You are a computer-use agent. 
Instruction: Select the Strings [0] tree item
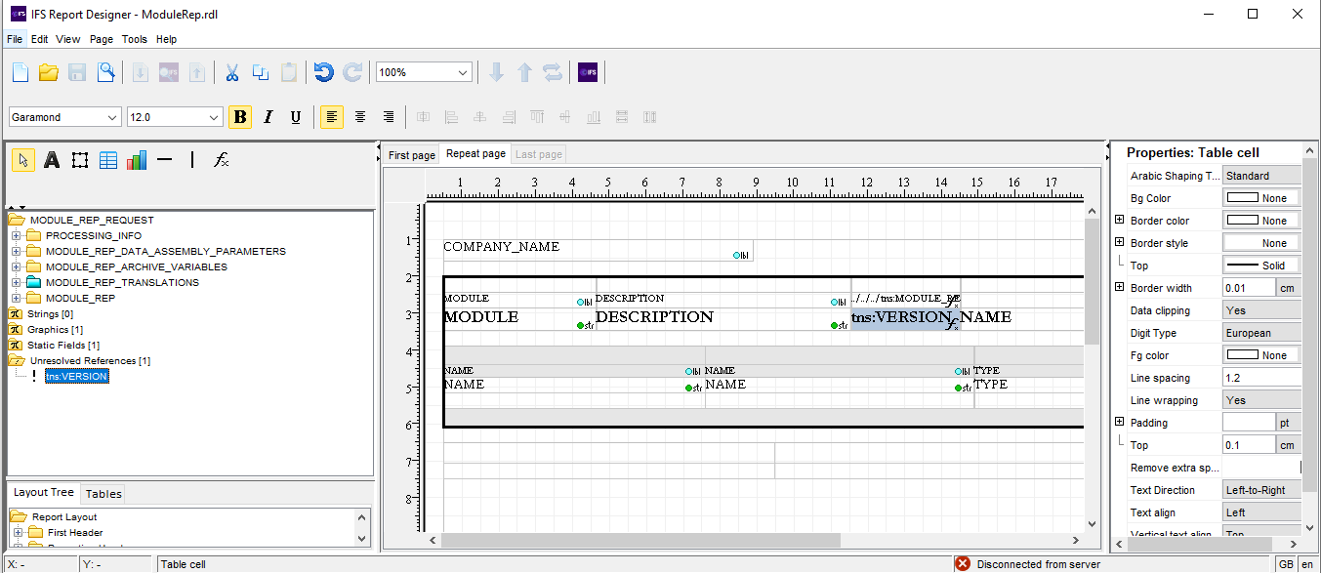pos(50,314)
